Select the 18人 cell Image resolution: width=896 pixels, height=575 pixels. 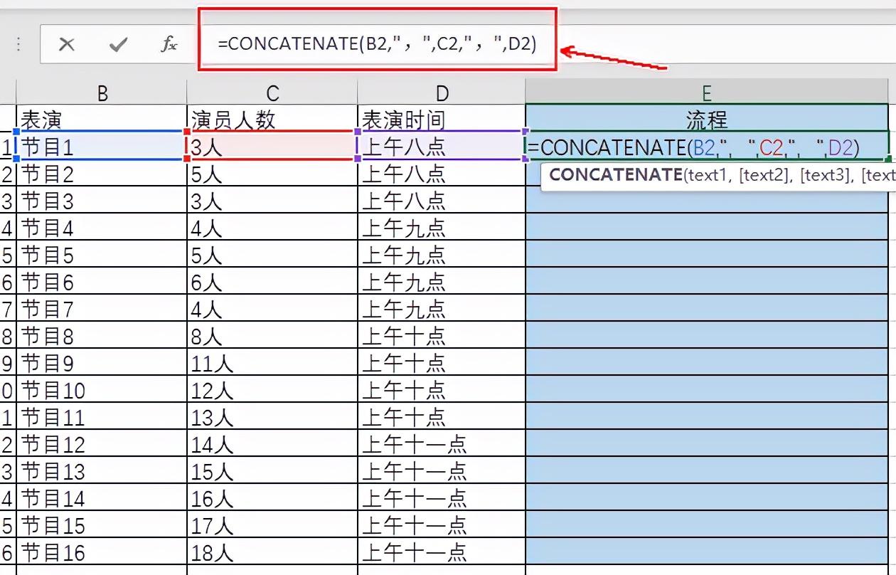272,552
